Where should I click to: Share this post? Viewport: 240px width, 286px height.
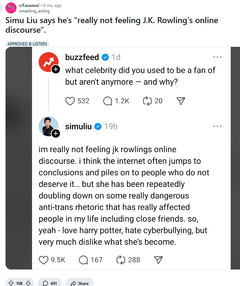point(80,283)
